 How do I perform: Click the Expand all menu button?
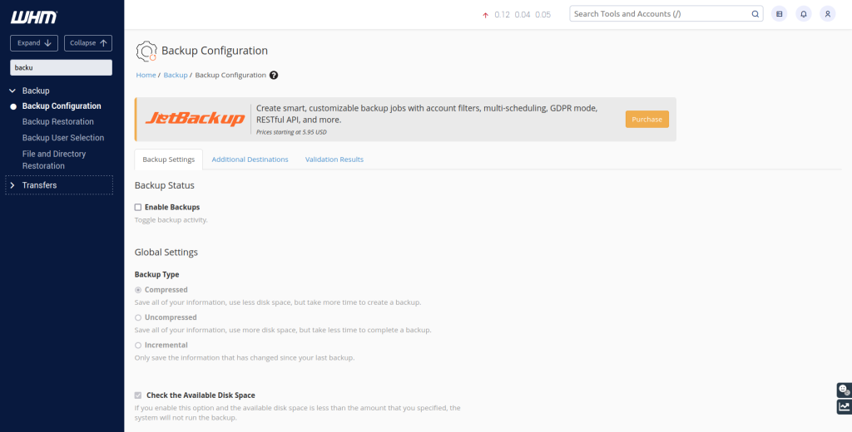(34, 43)
